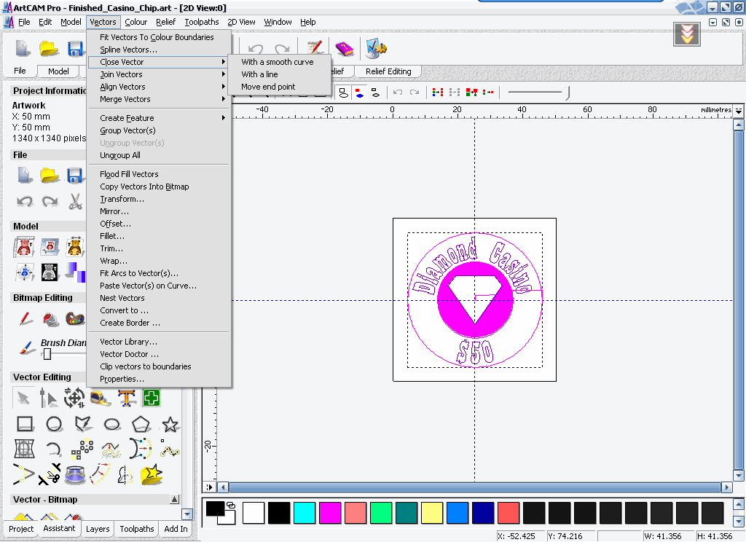Expand the Create Feature submenu
This screenshot has width=746, height=542.
(159, 118)
